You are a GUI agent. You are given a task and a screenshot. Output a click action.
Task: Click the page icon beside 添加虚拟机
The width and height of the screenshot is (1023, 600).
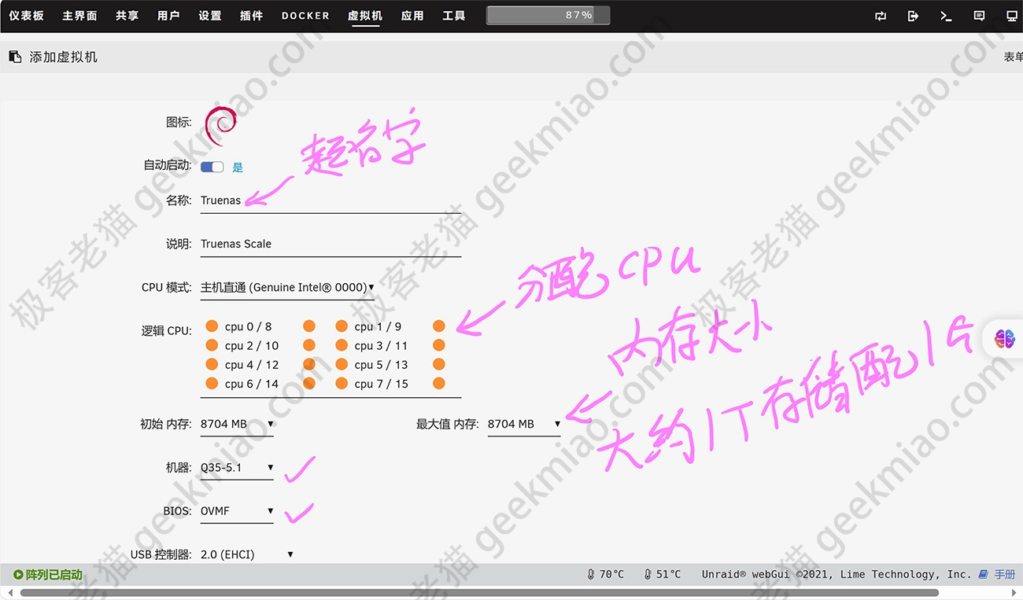[15, 57]
